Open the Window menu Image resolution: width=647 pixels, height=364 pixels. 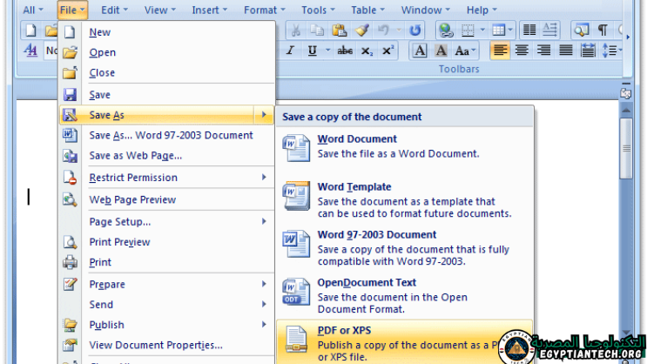pos(426,10)
